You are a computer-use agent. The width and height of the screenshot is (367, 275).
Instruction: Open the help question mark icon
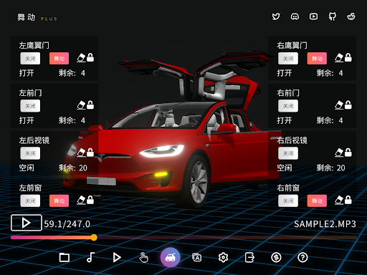302,258
